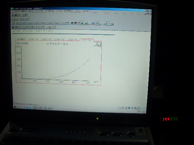Open the ファイル(F) menu

pyautogui.click(x=16, y=11)
